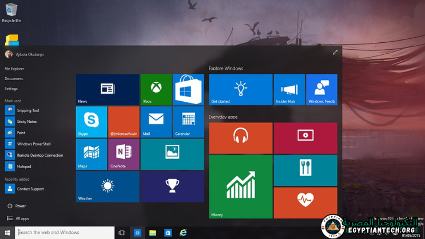Open the Money chart tile
Image resolution: width=425 pixels, height=239 pixels.
241,187
